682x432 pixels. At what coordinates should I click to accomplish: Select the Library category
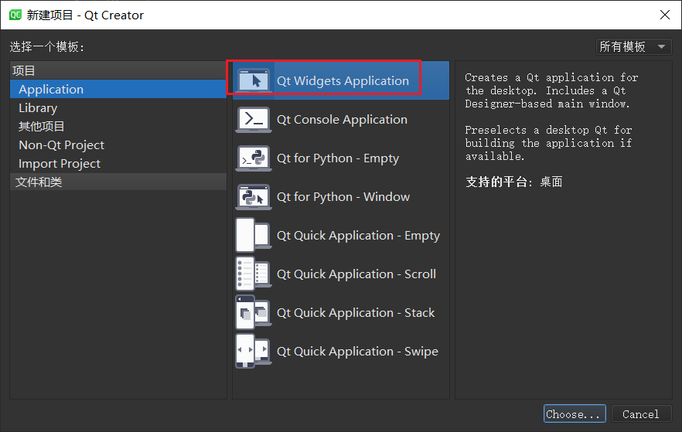click(118, 107)
